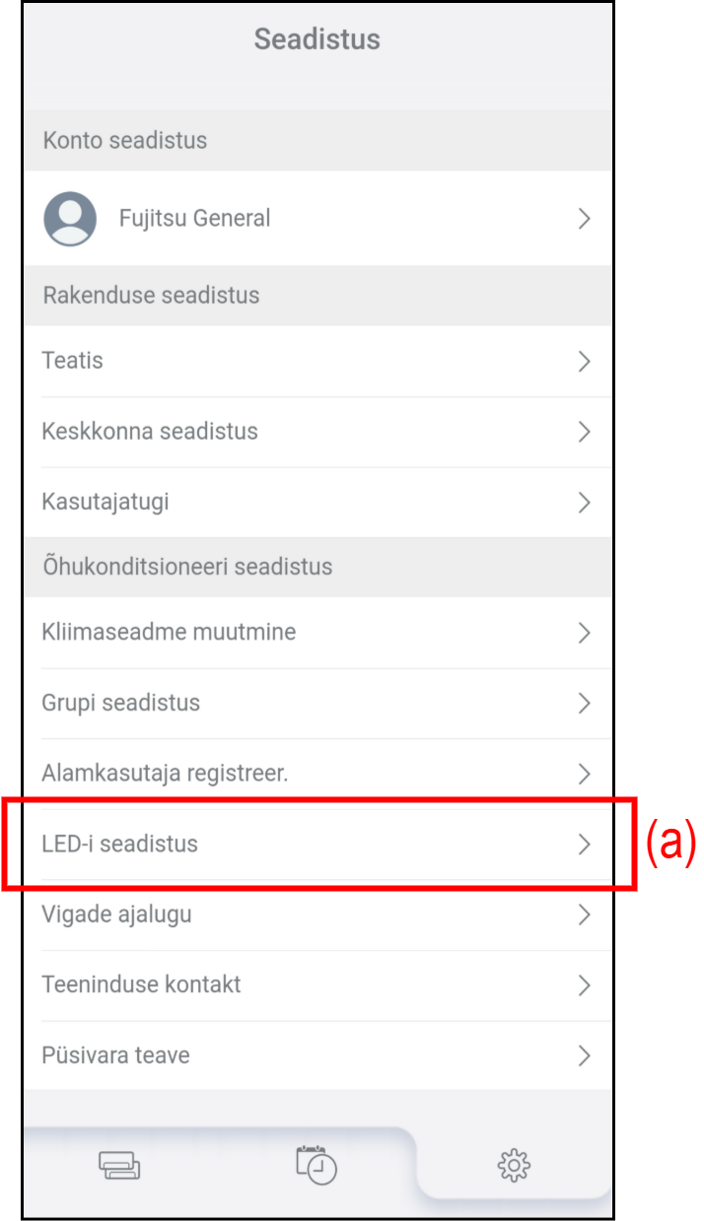
Task: Open the devices tab icon in bottom bar
Action: [x=119, y=1166]
